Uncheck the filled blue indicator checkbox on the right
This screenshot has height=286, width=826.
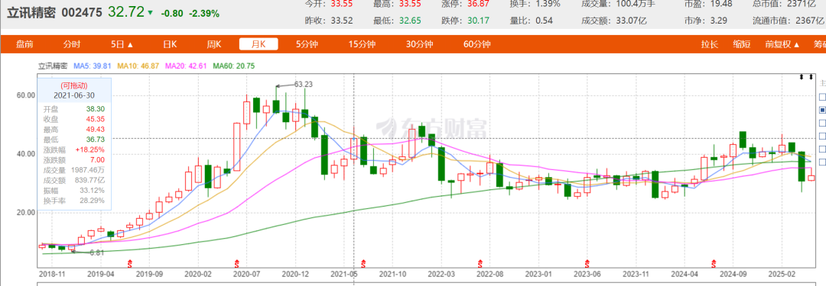822,110
